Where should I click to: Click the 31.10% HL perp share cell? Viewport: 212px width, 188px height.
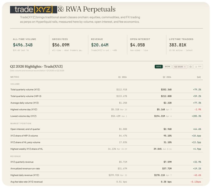point(167,142)
